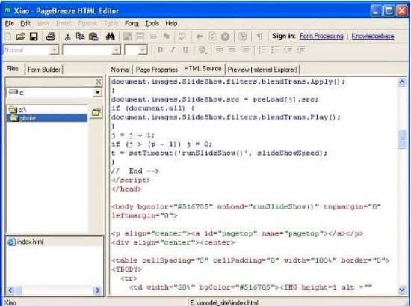This screenshot has height=306, width=411.
Task: Open the Page Properties tab
Action: (x=157, y=70)
